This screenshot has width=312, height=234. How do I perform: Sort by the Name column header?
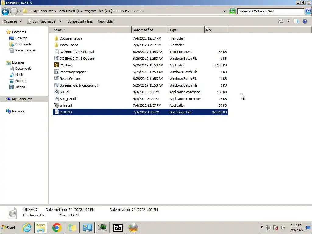point(90,30)
